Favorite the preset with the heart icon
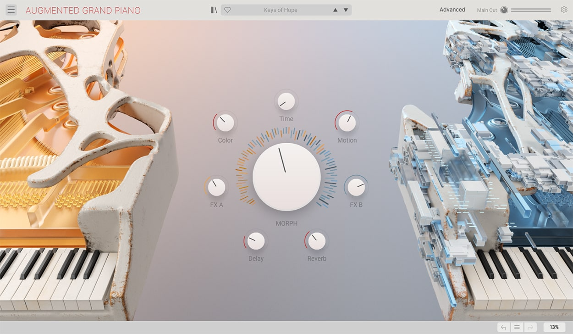The image size is (573, 334). (227, 10)
